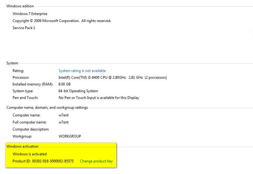Click the 'Pen and Touch:' label
Viewport: 253px width, 174px height.
25,98
